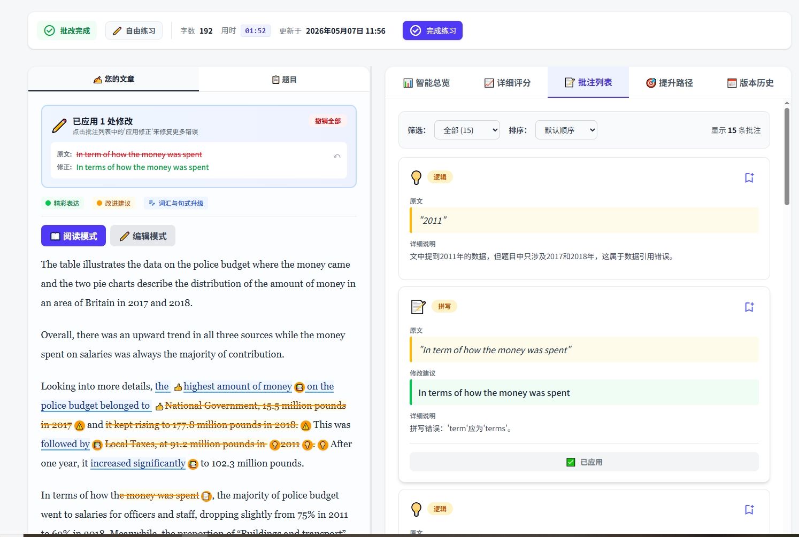The width and height of the screenshot is (799, 537).
Task: Click the books icon after "highest amount of money"
Action: click(299, 387)
